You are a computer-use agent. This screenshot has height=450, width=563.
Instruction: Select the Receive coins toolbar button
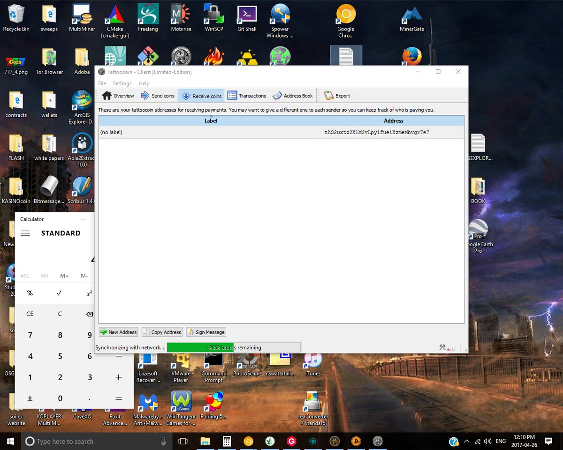coord(201,96)
